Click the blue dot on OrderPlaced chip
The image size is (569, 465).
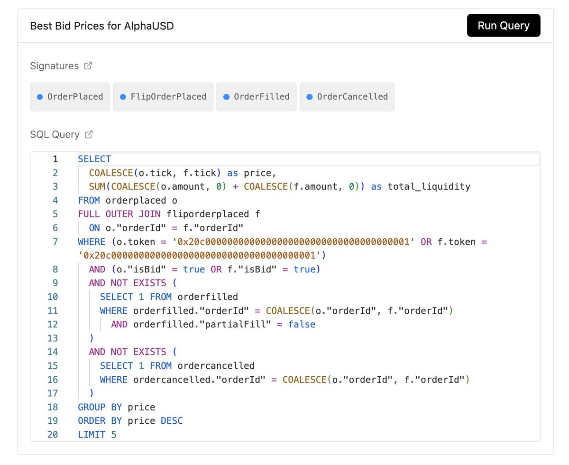click(40, 97)
